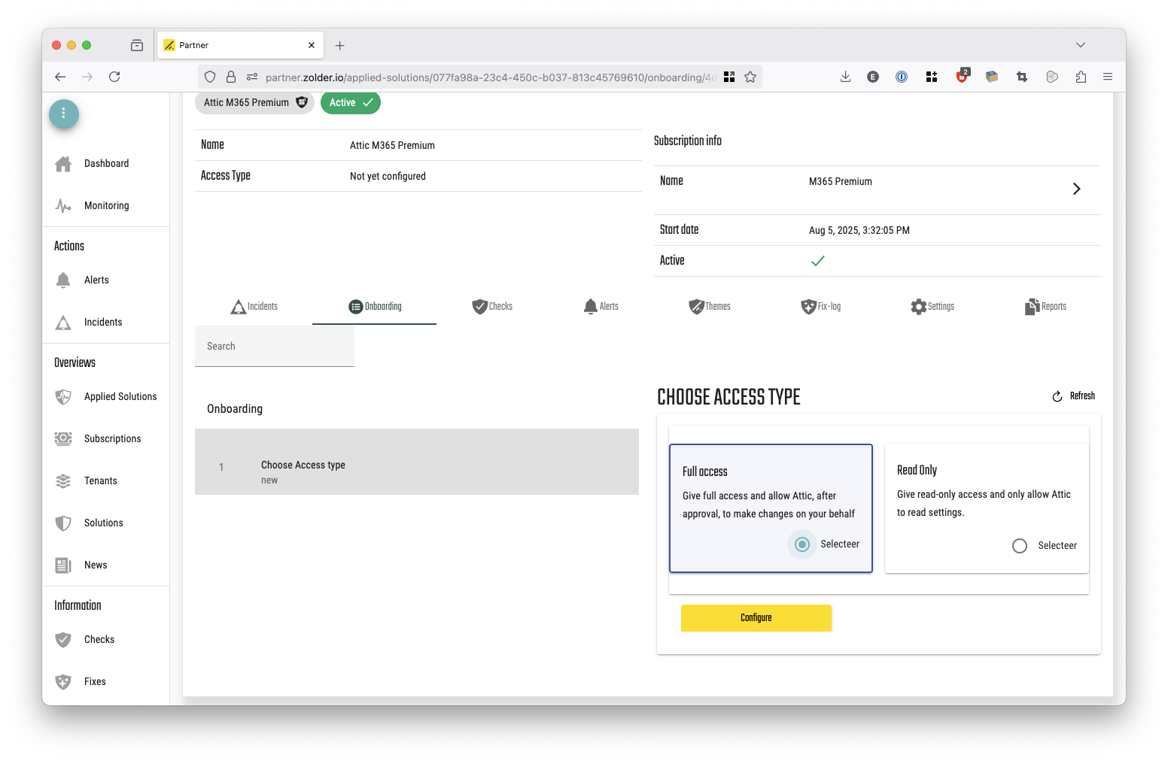Go to Monitoring in the sidebar
This screenshot has height=761, width=1168.
(x=105, y=206)
